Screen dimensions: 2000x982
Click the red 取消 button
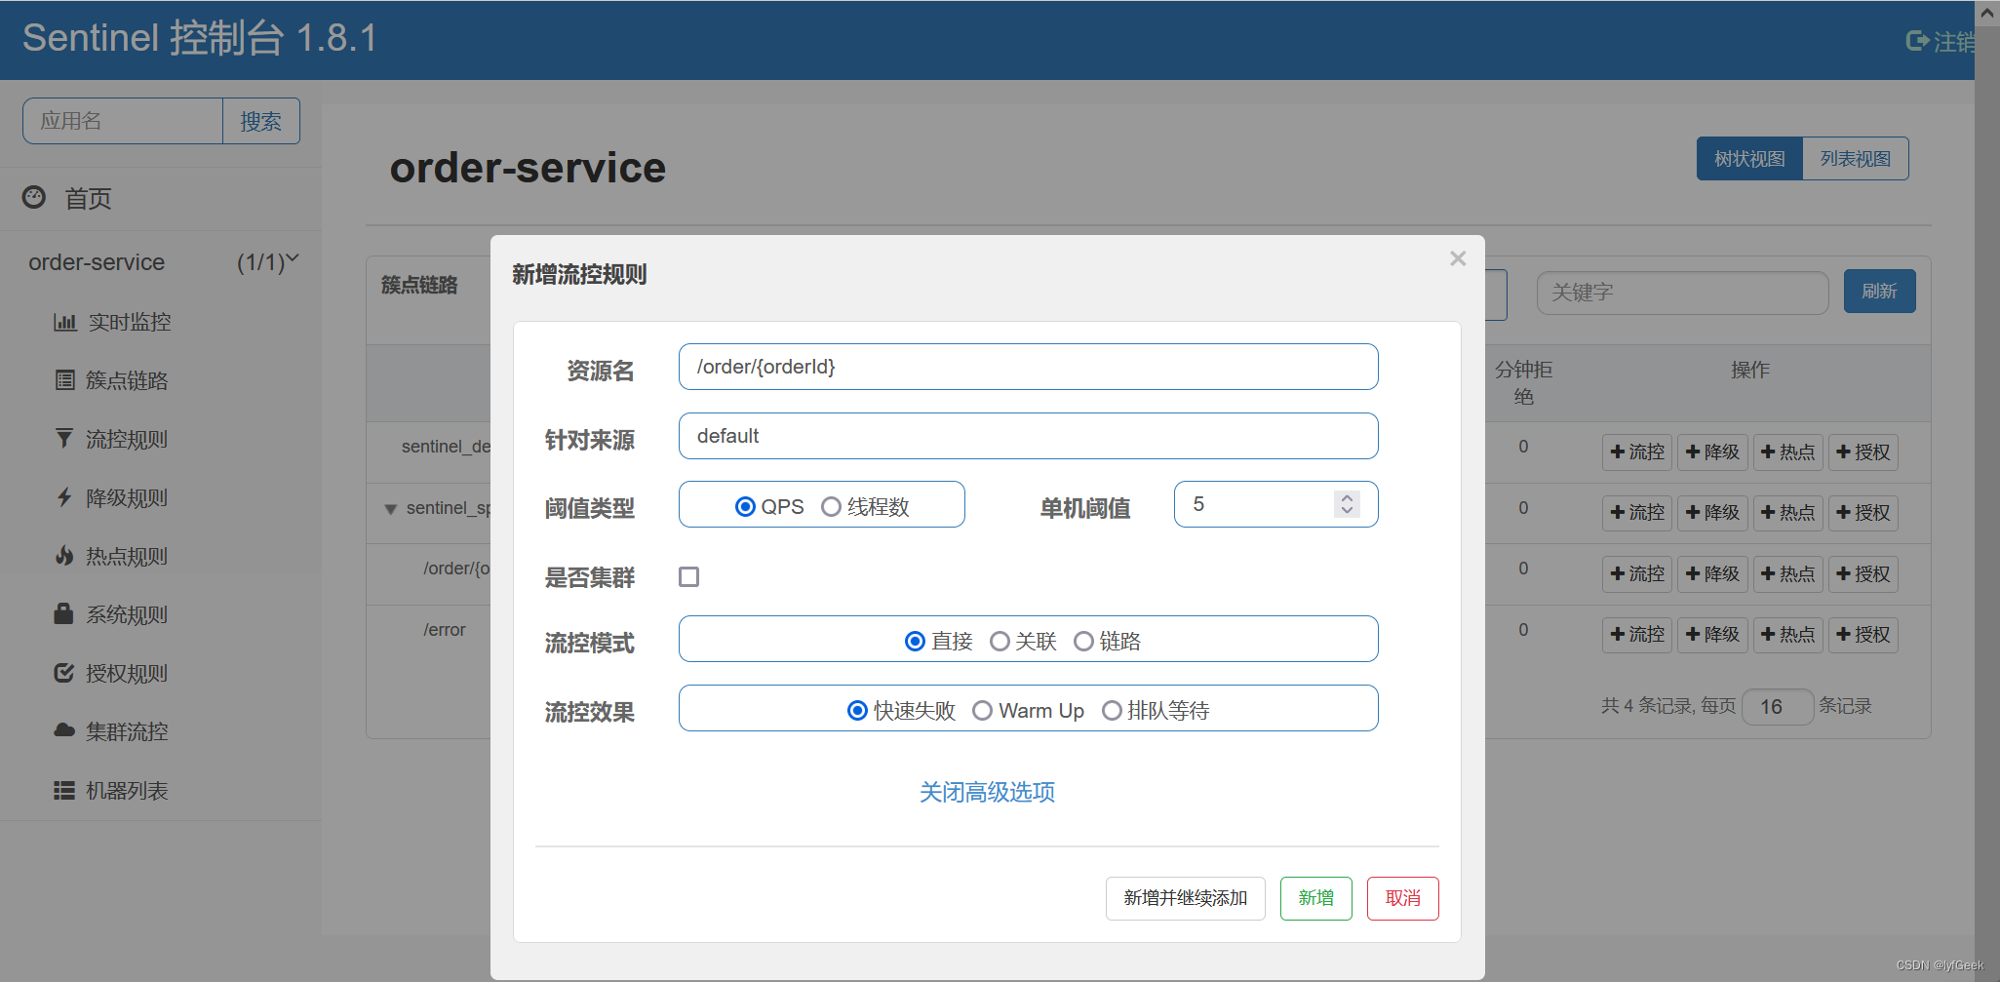coord(1402,898)
